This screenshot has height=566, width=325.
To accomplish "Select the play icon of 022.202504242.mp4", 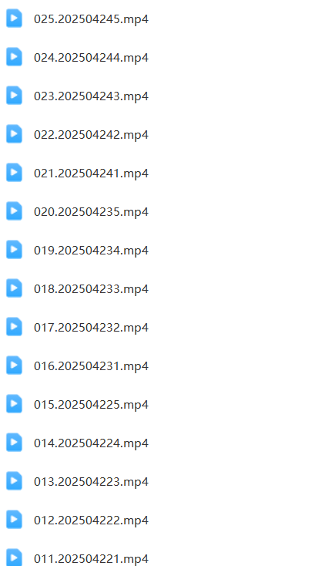I will tap(14, 134).
